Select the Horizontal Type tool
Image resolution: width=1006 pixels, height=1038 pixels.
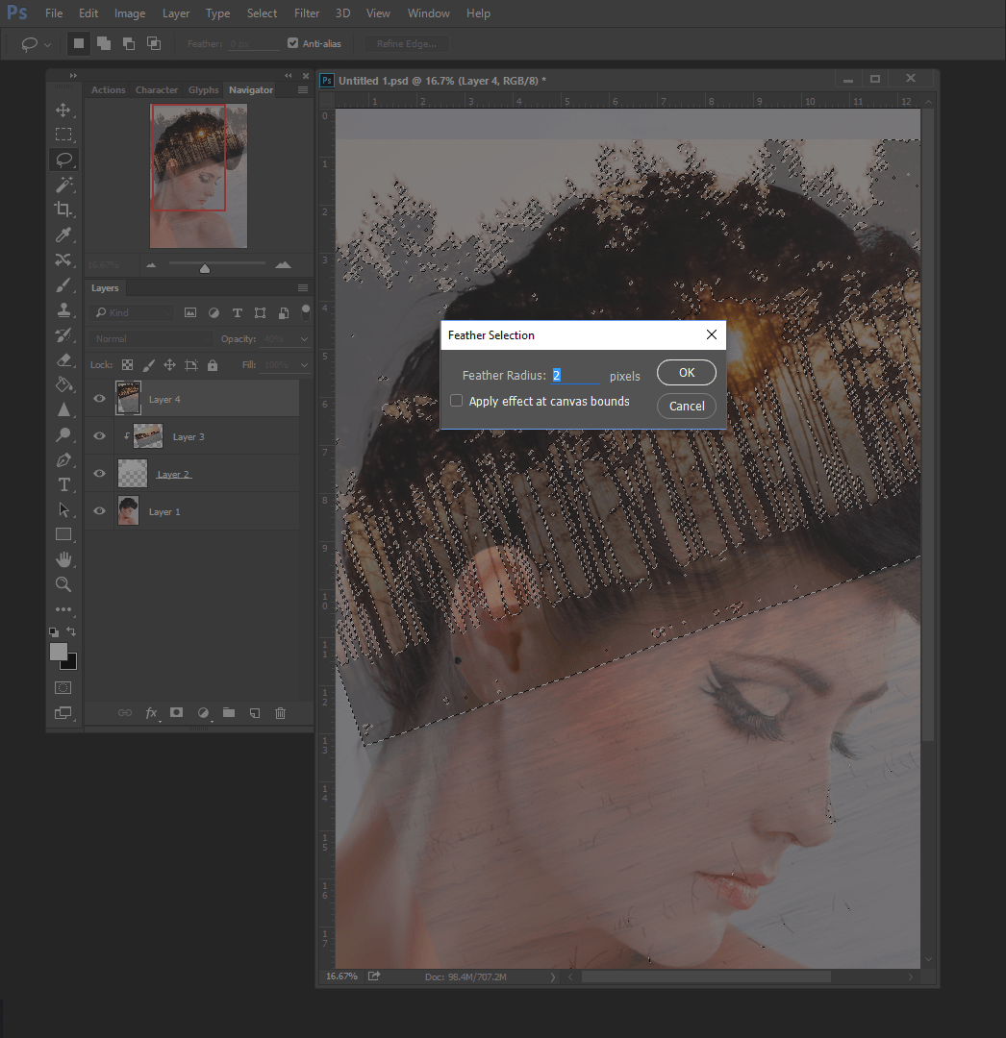click(x=63, y=484)
